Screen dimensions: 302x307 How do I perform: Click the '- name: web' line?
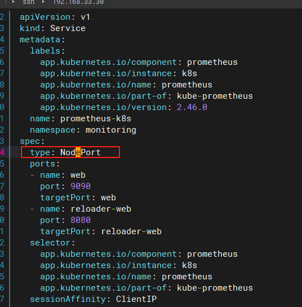point(58,175)
